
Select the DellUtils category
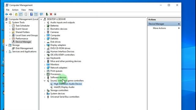pyautogui.click(x=54, y=39)
